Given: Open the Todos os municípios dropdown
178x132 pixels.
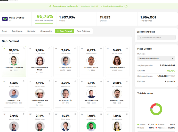Looking at the screenshot, I should 156,59.
